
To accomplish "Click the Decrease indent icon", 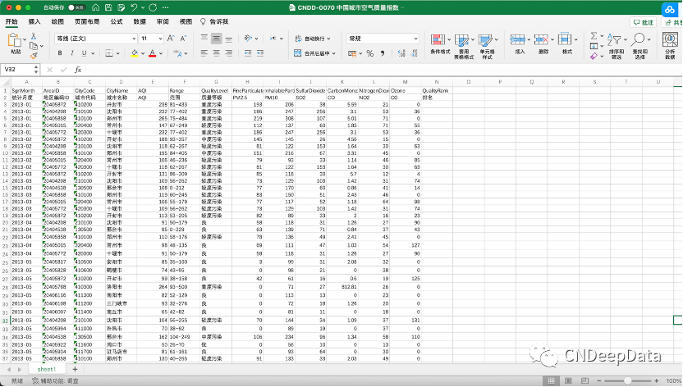I will [x=248, y=53].
